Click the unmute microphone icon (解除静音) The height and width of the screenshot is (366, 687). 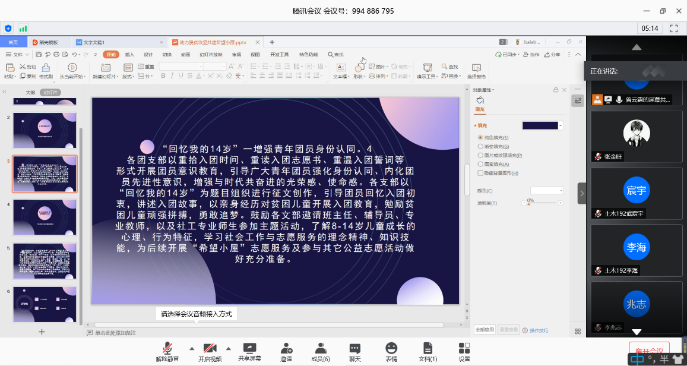click(168, 349)
